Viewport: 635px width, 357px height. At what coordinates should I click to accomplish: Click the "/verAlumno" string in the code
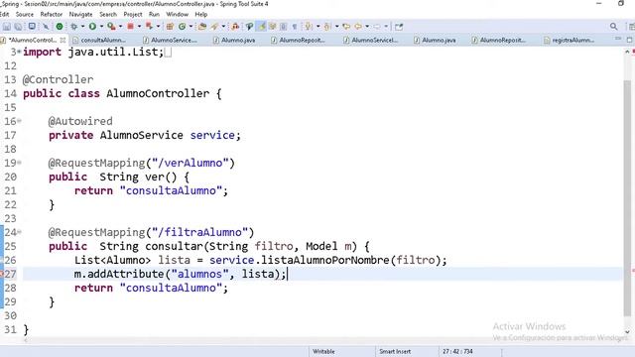(190, 163)
